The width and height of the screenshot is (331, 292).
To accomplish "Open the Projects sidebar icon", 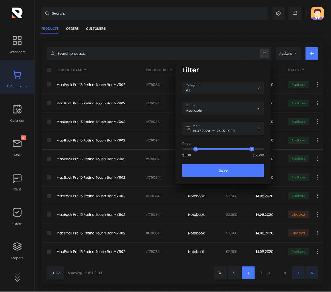I will point(17,247).
